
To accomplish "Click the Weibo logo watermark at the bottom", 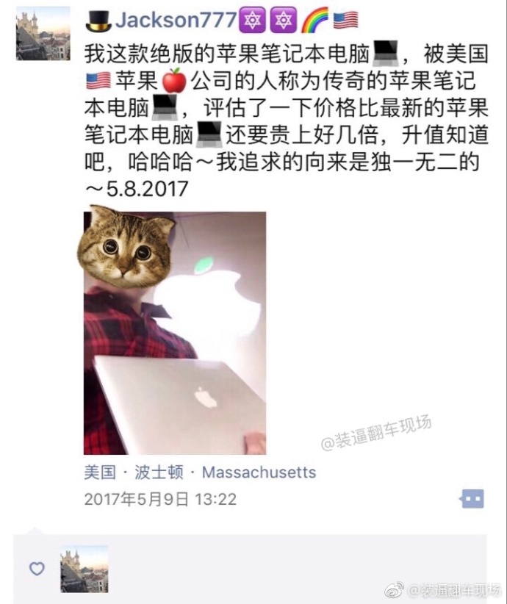I will pyautogui.click(x=395, y=589).
